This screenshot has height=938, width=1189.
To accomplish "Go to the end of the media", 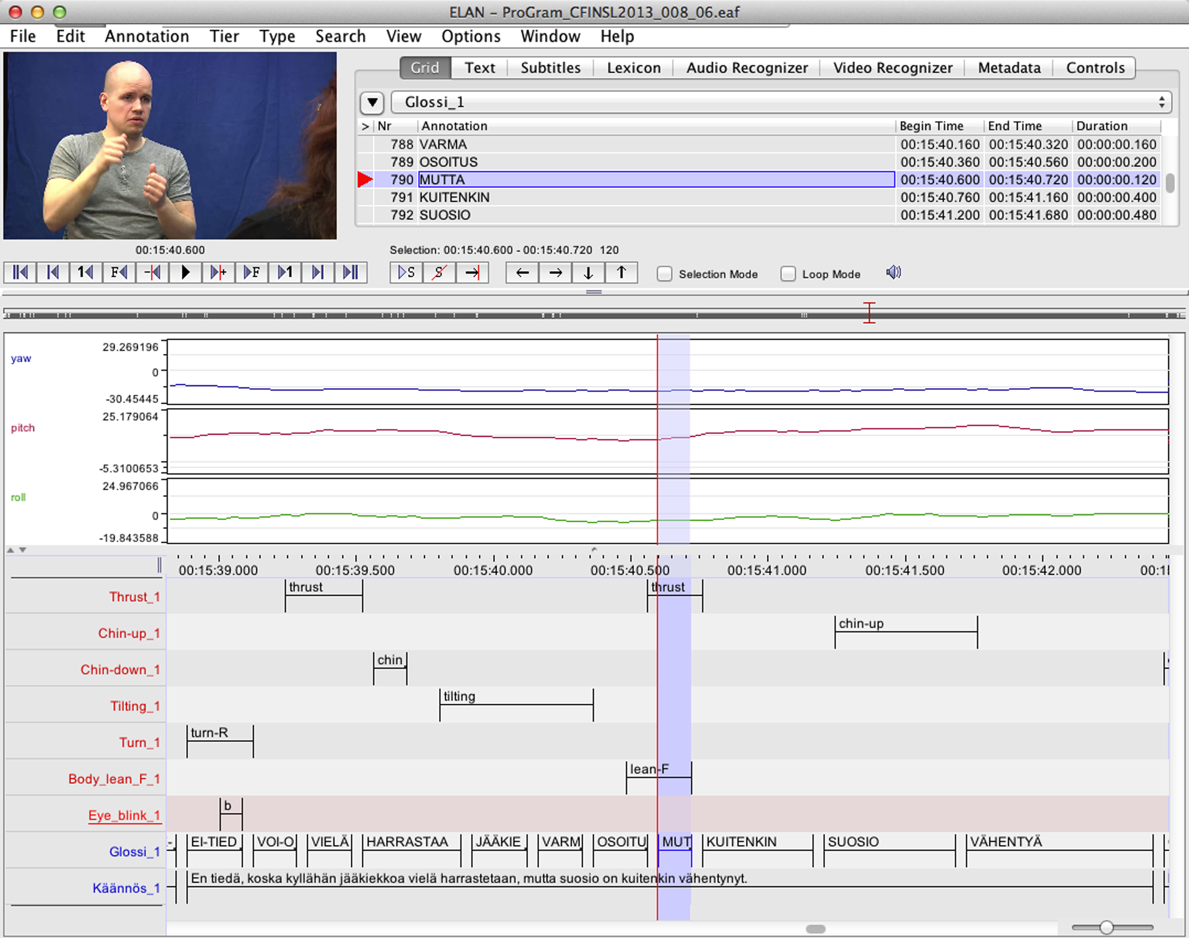I will pos(351,273).
